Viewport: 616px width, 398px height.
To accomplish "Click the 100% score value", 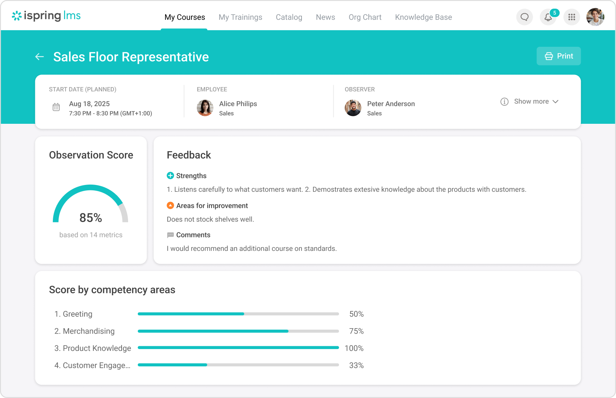I will pos(354,348).
